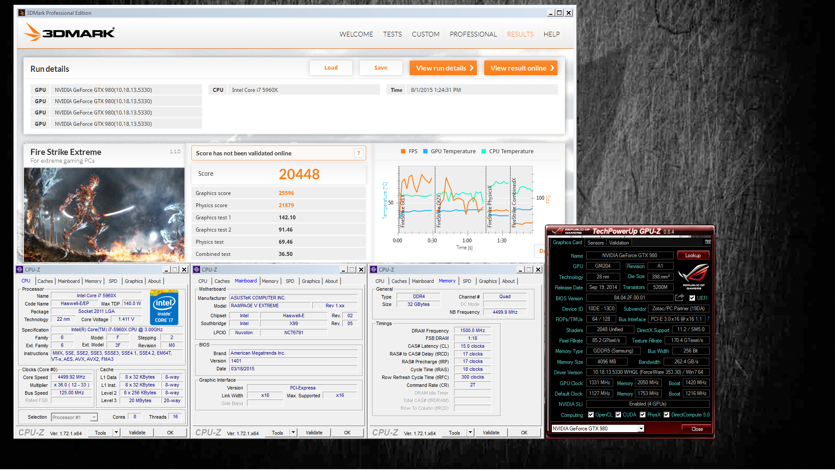The width and height of the screenshot is (835, 470).
Task: Toggle the DirectCompute 5.0 checkbox
Action: pos(666,415)
